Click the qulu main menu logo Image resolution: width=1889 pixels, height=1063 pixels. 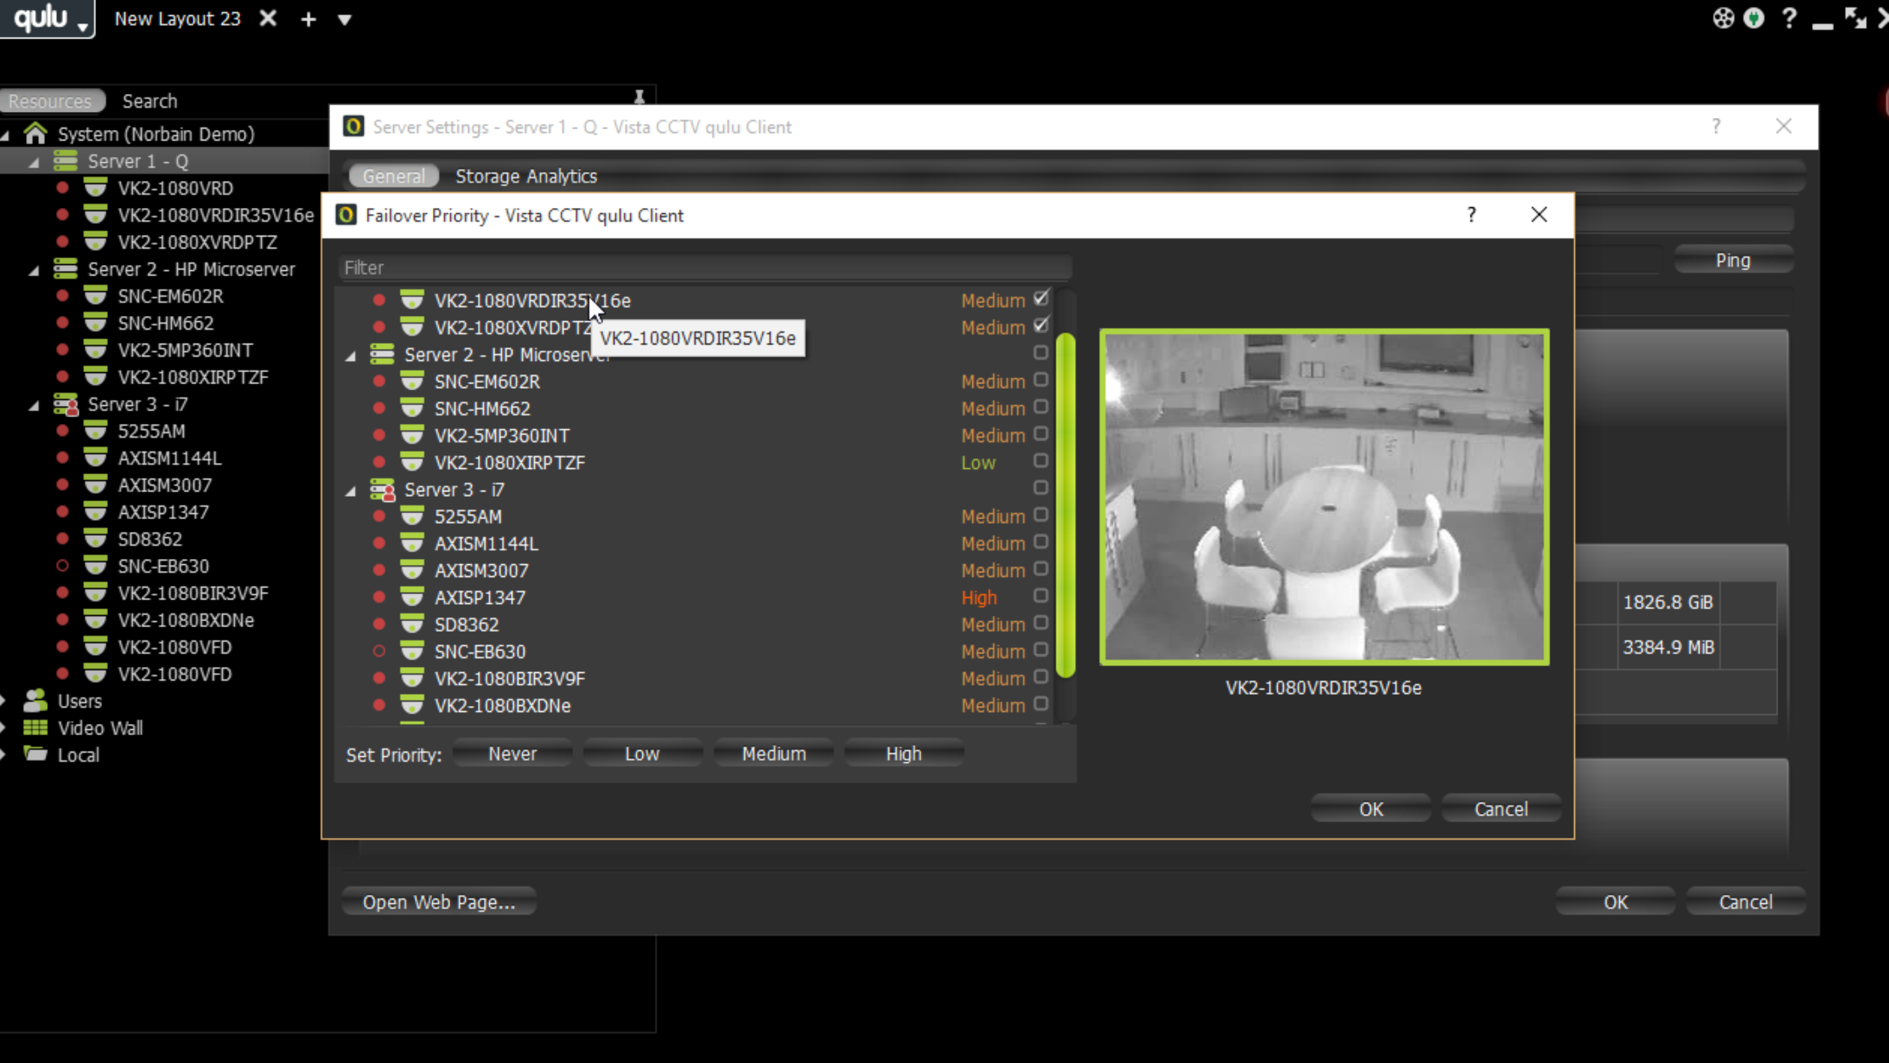(42, 18)
